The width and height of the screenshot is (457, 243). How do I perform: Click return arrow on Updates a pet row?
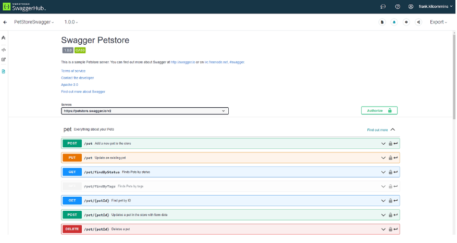point(396,215)
